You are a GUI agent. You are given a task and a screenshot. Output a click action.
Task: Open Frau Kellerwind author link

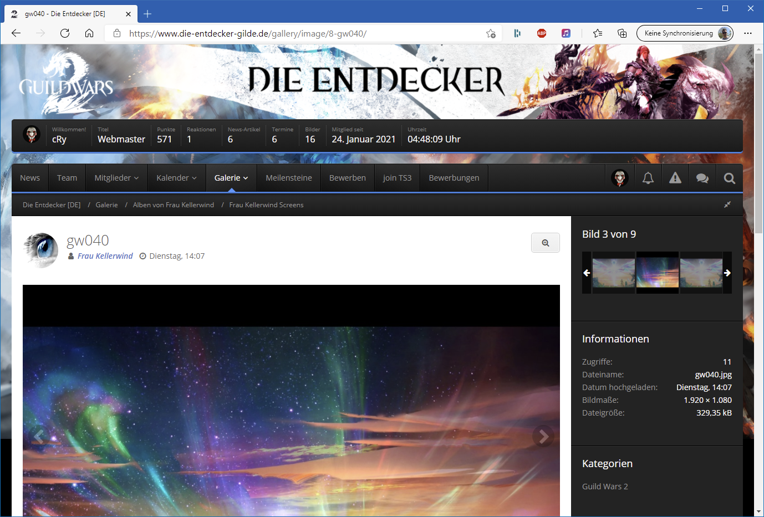coord(105,256)
